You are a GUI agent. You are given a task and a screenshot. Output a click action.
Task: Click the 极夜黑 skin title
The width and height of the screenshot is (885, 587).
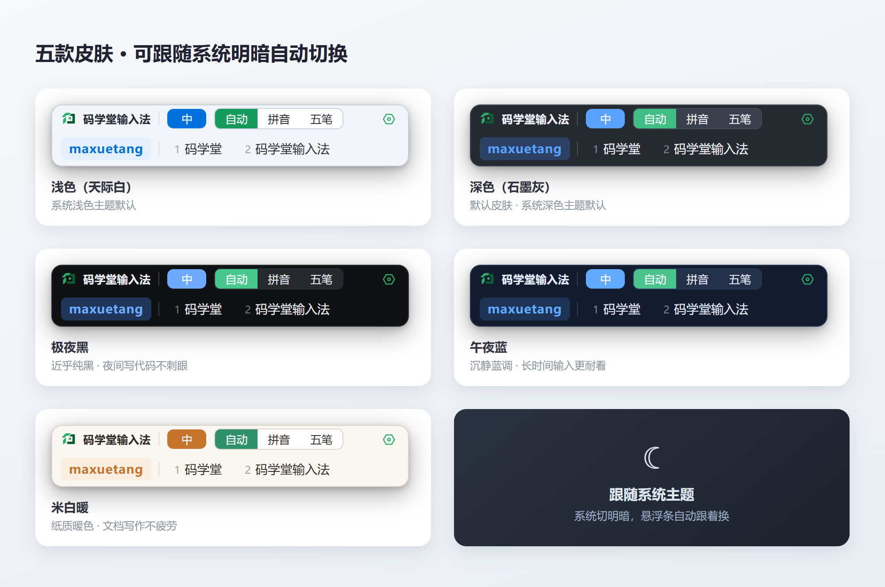pos(70,348)
